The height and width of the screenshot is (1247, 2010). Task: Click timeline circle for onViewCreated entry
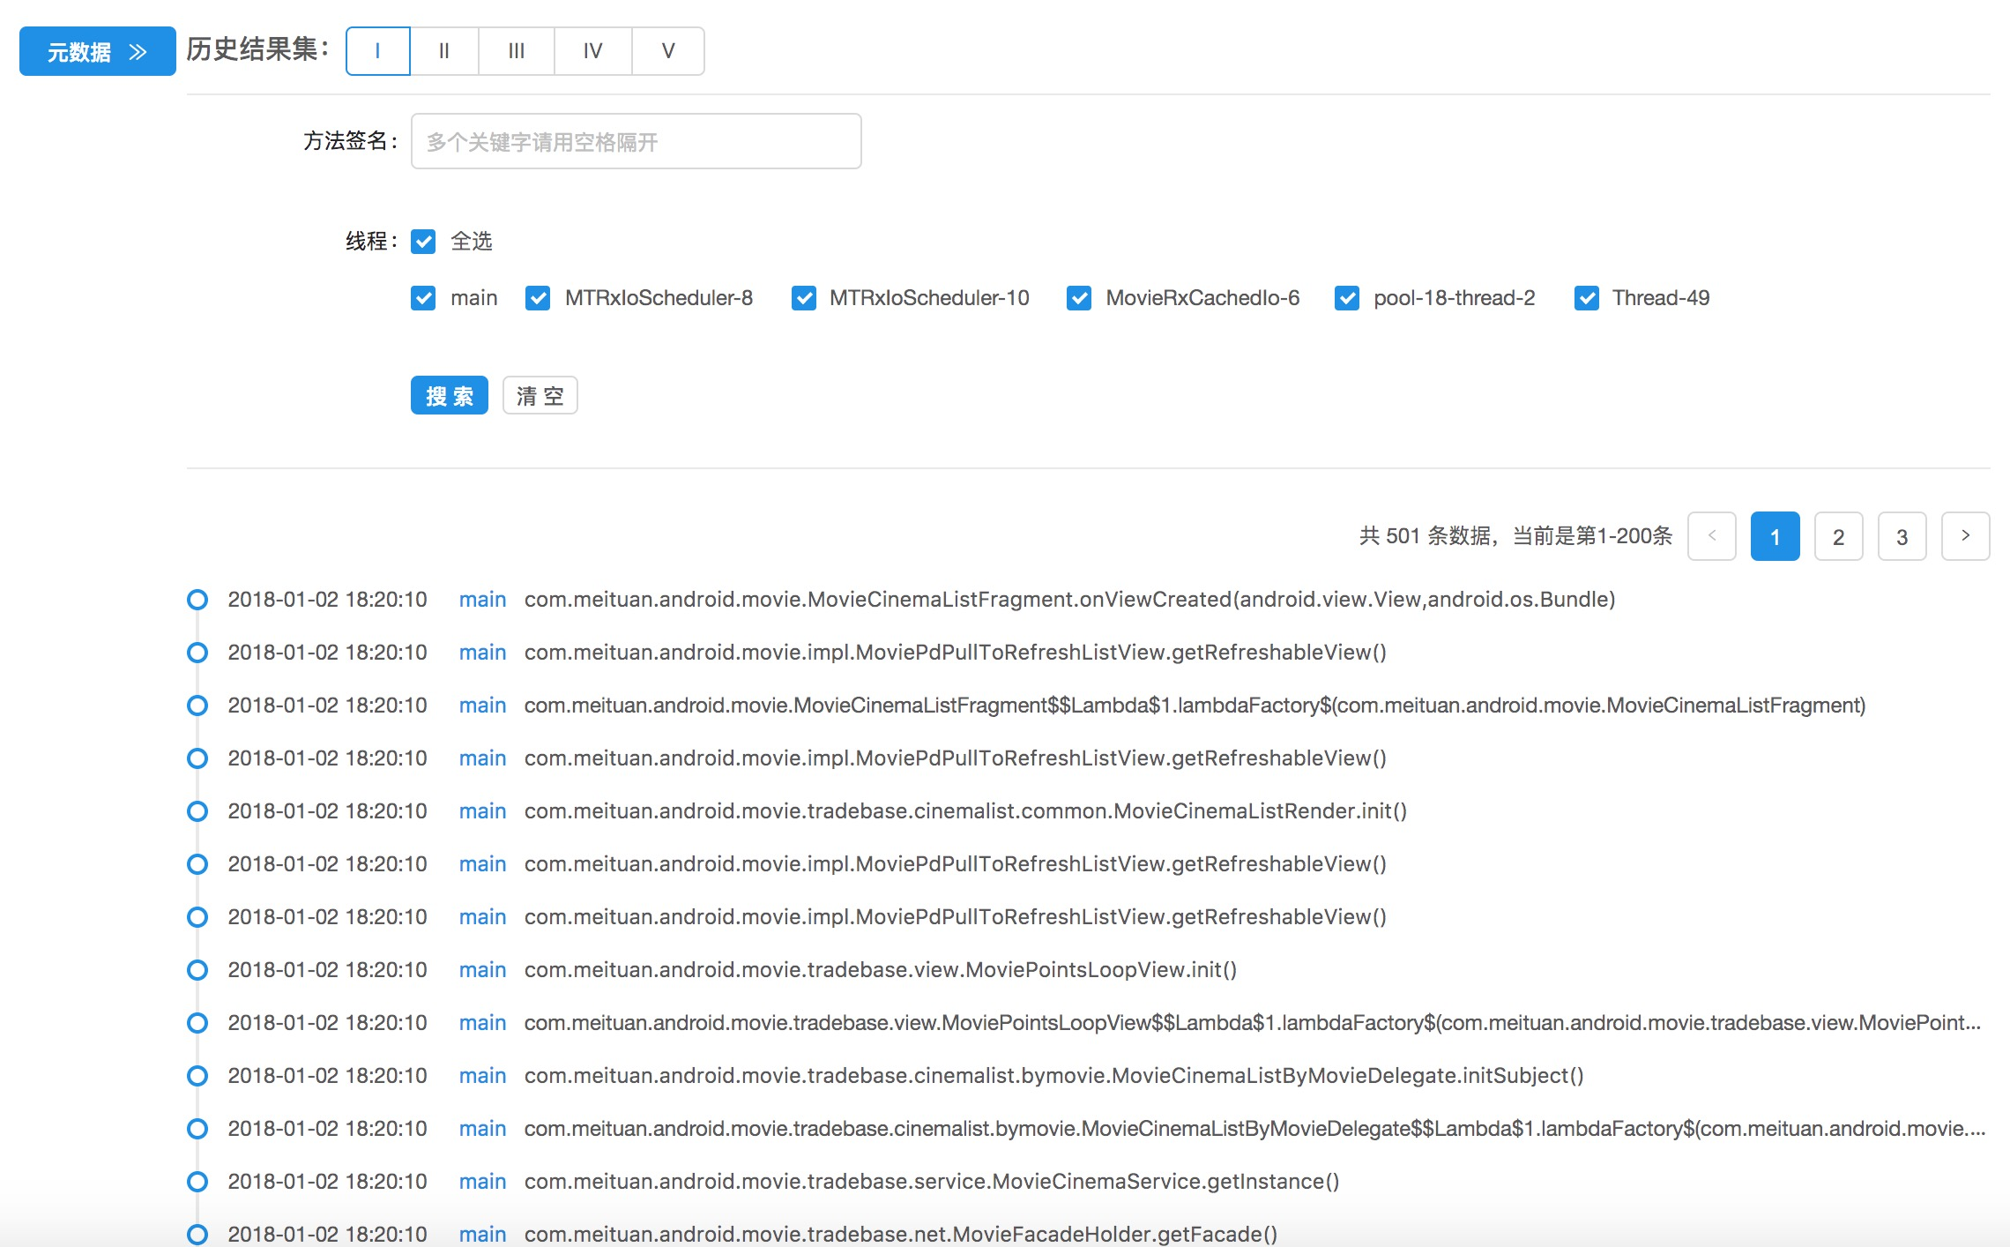click(197, 600)
